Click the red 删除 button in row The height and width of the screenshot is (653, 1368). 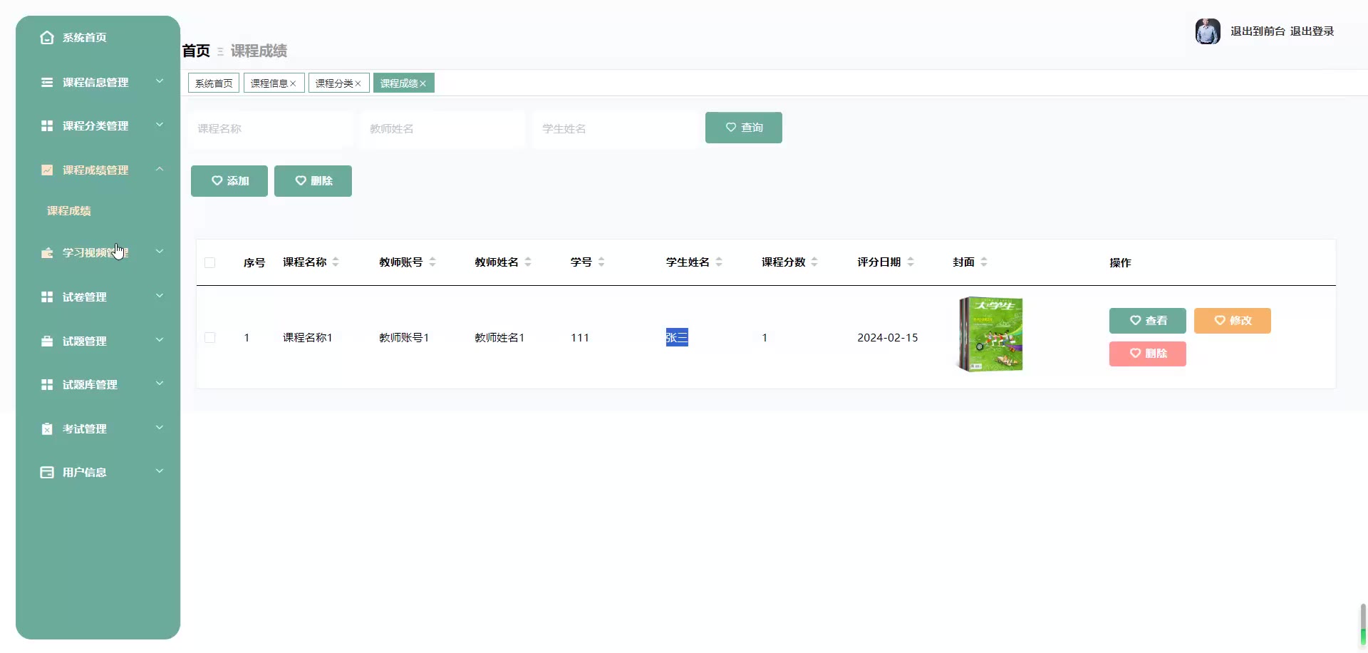(1148, 354)
